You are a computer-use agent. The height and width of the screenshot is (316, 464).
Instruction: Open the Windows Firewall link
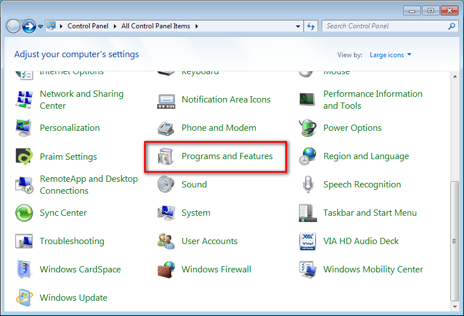[x=216, y=270]
